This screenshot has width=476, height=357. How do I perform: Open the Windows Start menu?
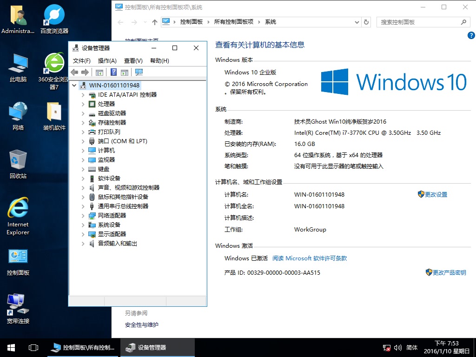[11, 348]
